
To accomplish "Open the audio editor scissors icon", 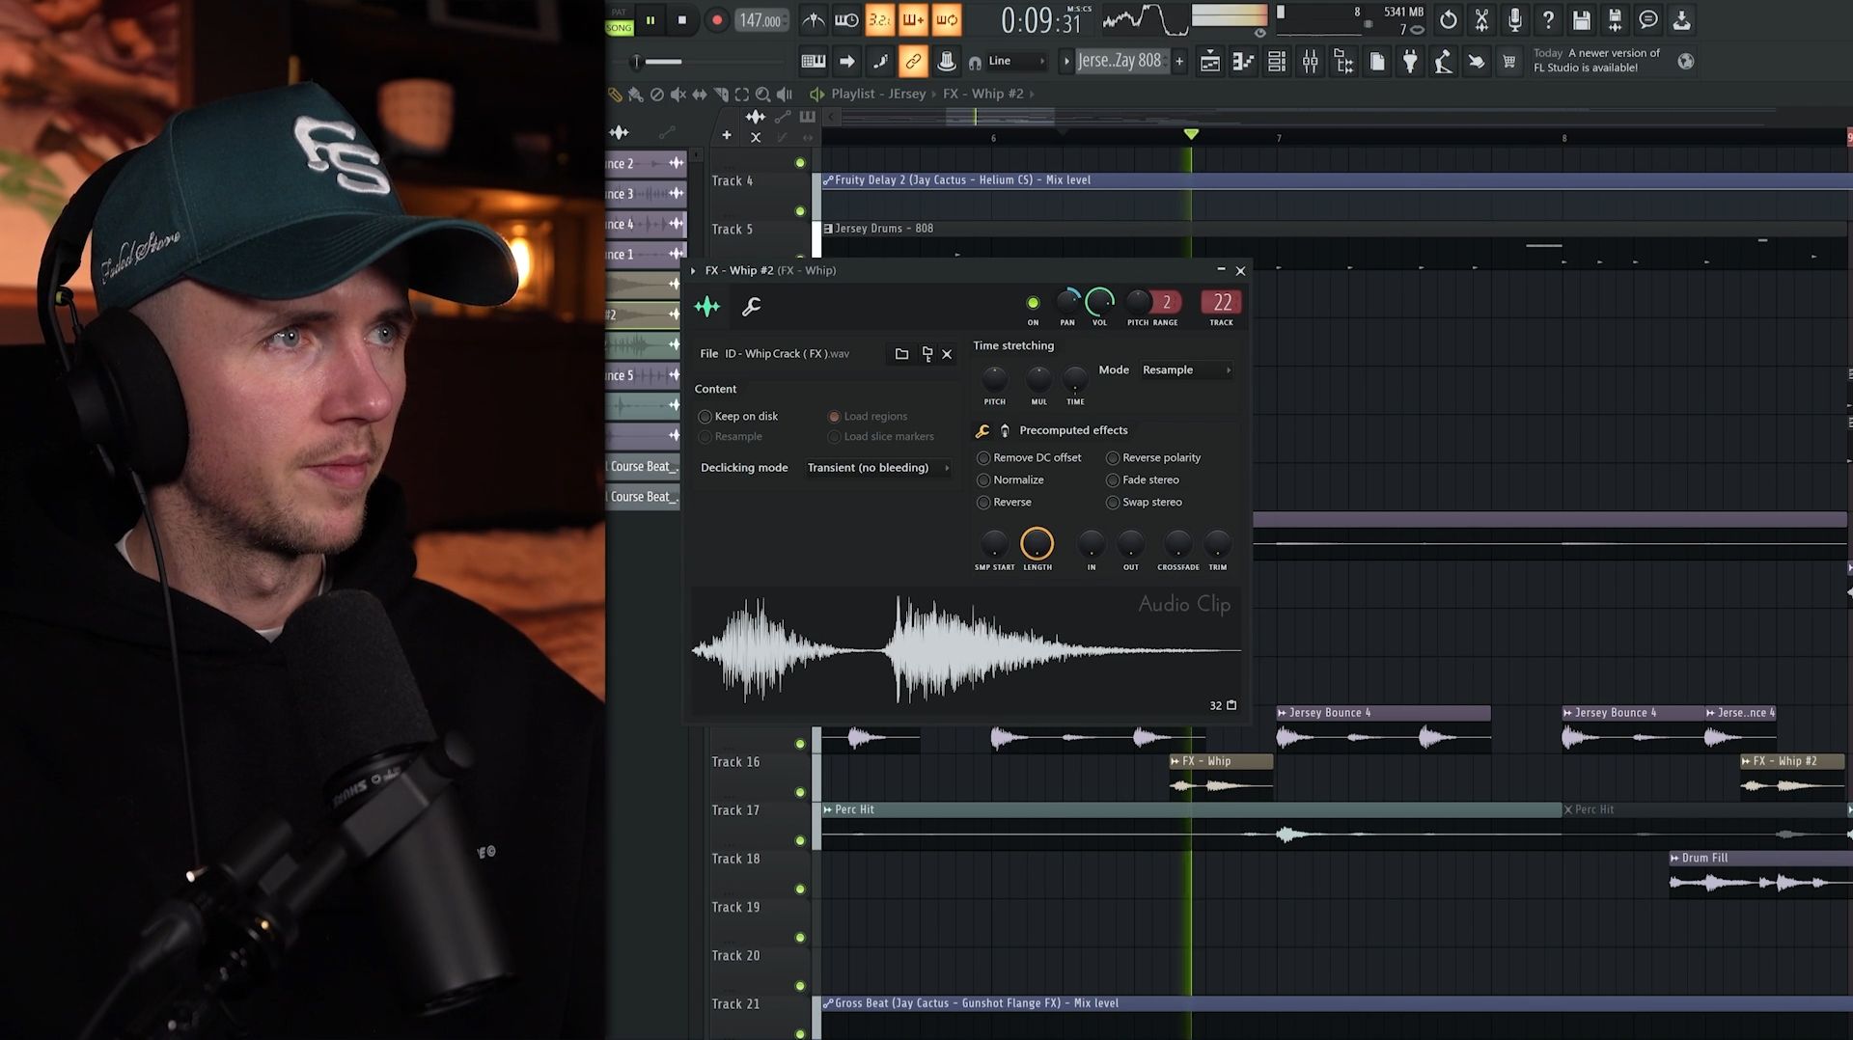I will 1481,20.
